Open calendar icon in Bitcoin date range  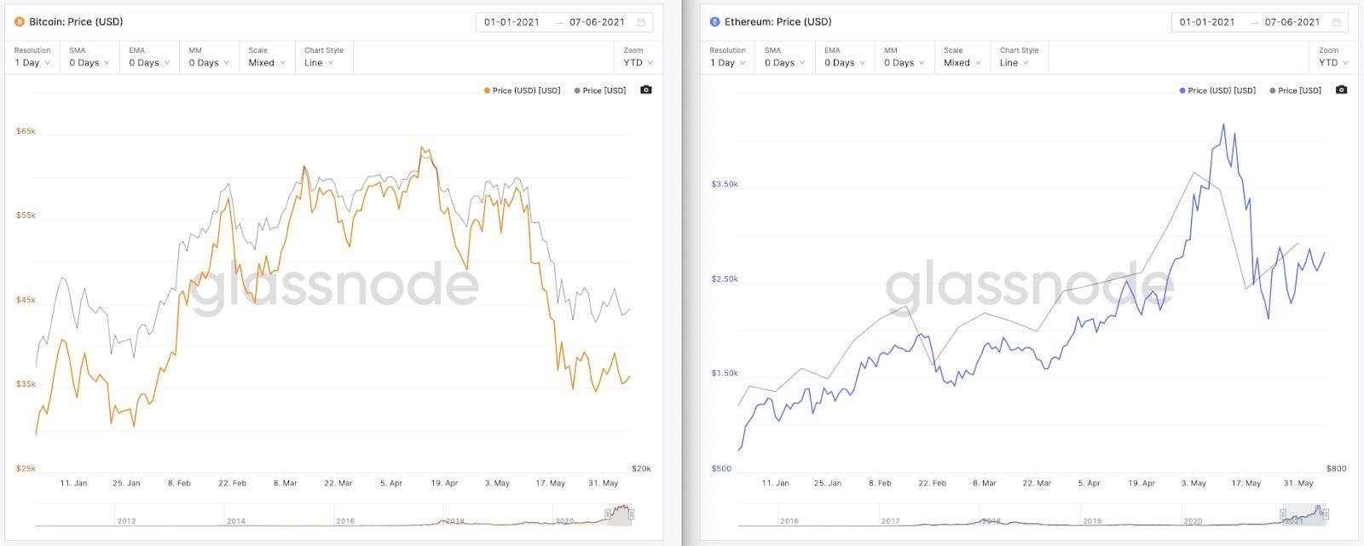click(x=641, y=22)
